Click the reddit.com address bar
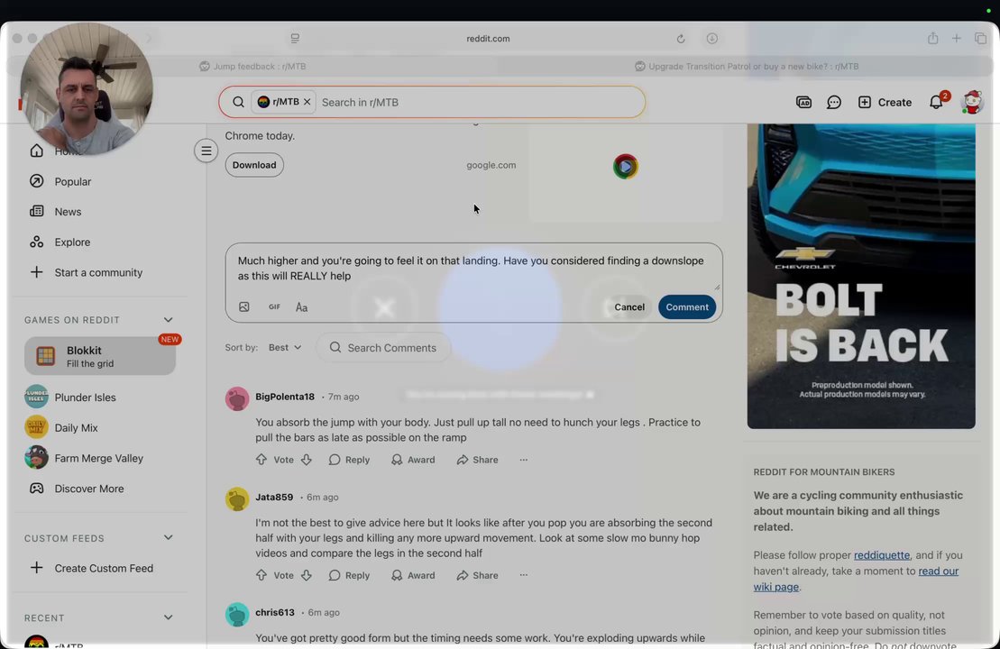The width and height of the screenshot is (1000, 649). click(x=488, y=38)
